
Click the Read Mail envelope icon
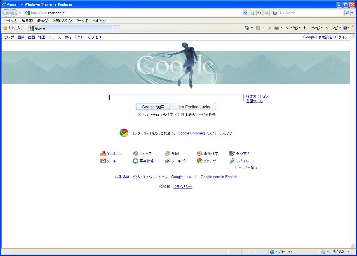(x=269, y=28)
